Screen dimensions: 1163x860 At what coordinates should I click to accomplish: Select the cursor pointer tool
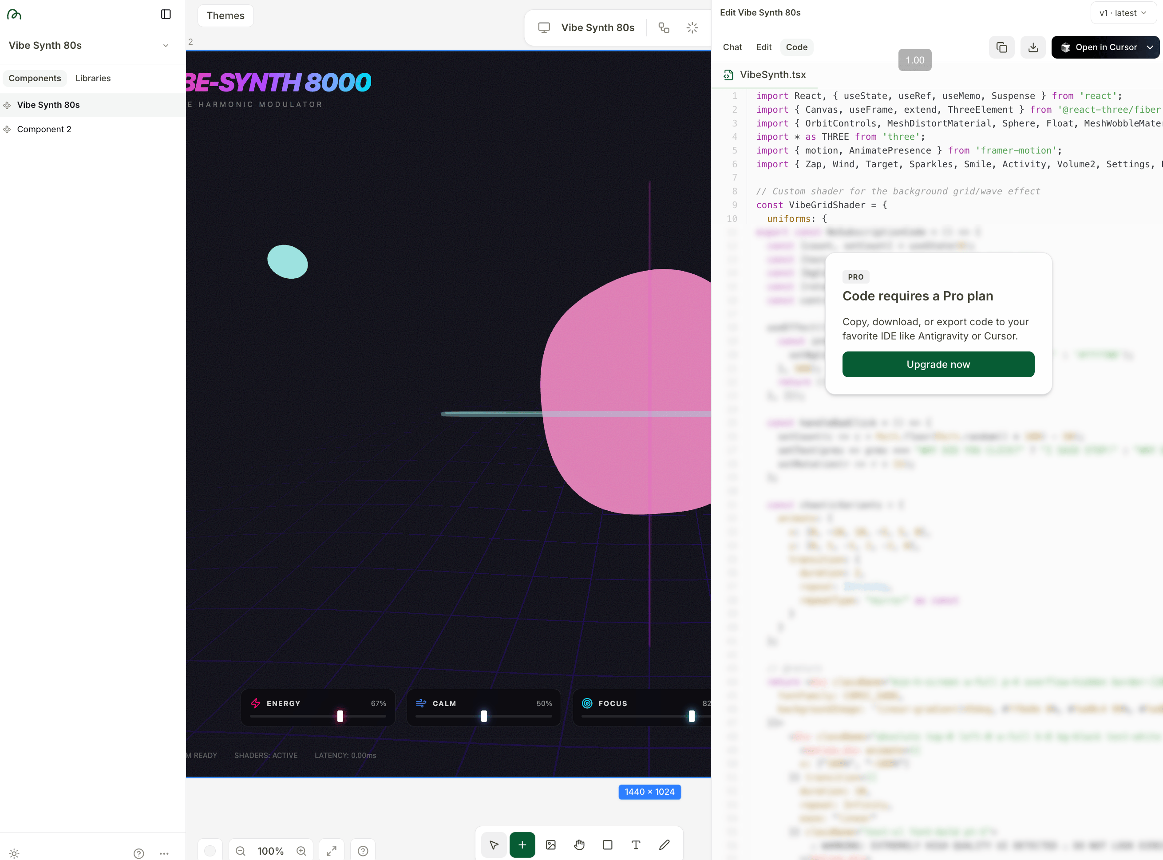(x=494, y=844)
